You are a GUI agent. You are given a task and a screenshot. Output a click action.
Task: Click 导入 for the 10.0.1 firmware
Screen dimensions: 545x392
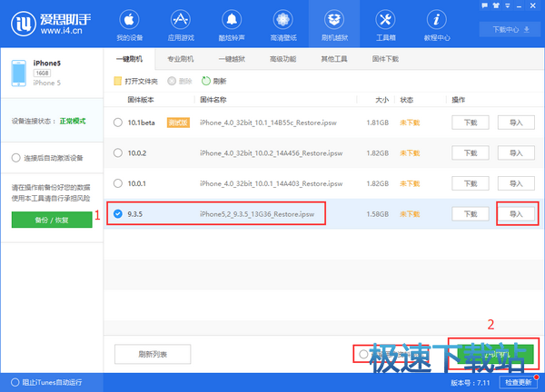point(516,183)
